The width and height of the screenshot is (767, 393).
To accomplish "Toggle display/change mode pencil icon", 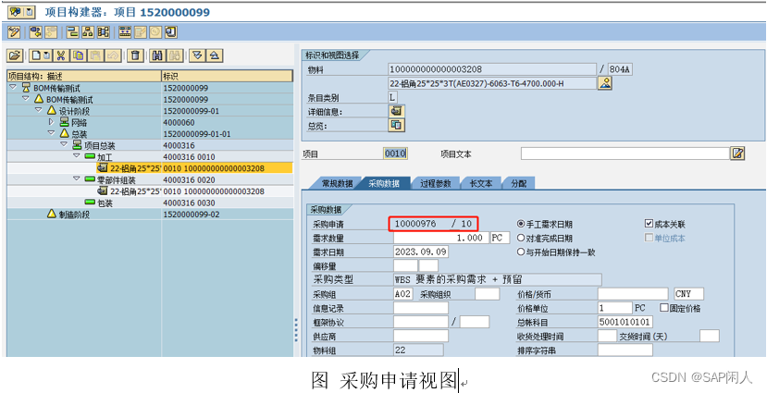I will pos(14,32).
